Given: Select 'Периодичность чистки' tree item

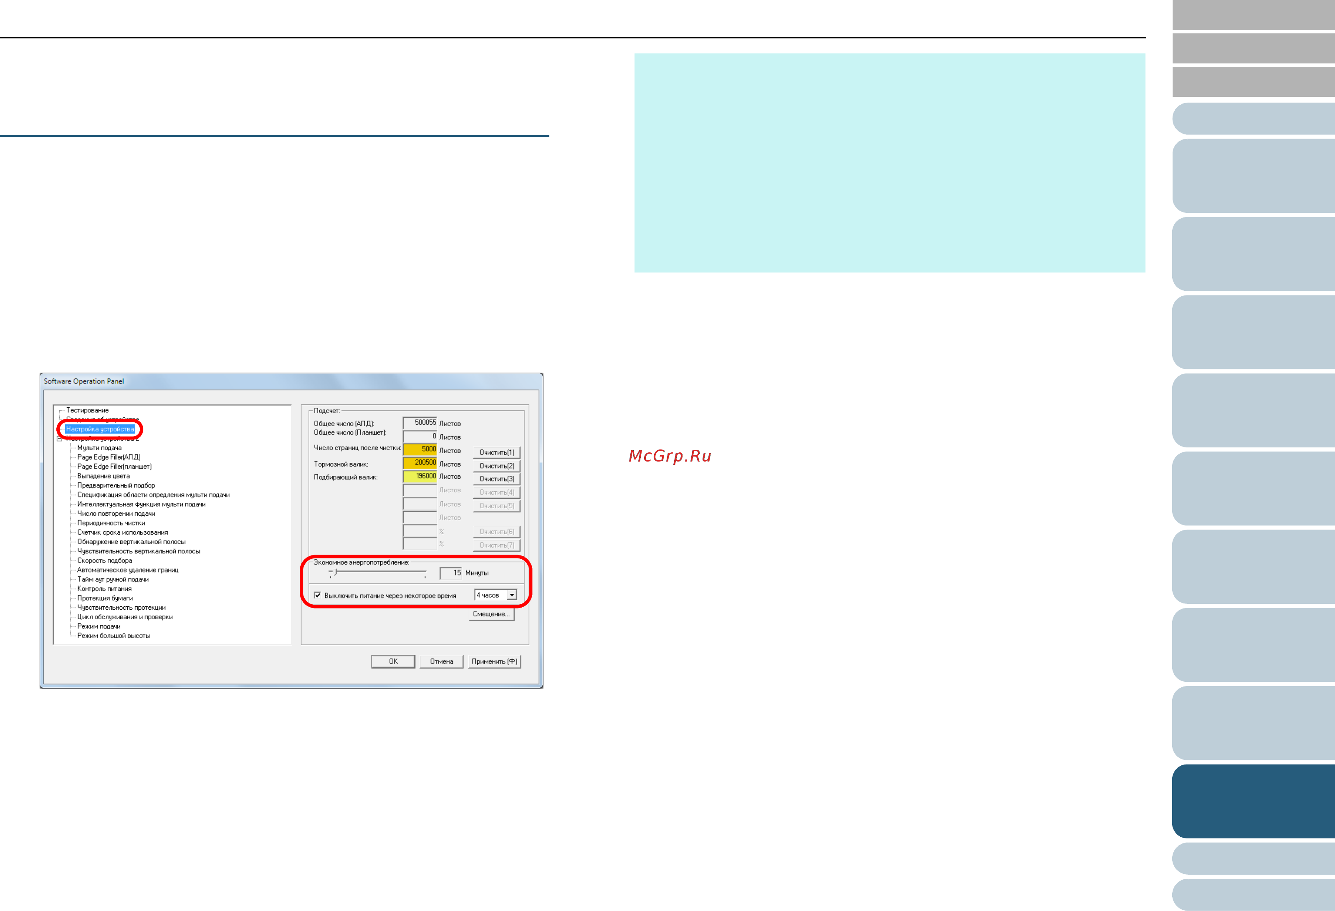Looking at the screenshot, I should 111,523.
